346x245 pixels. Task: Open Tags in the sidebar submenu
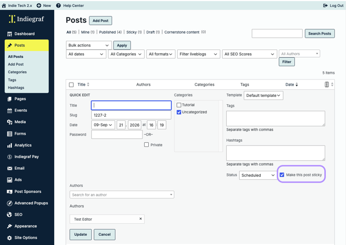point(12,80)
